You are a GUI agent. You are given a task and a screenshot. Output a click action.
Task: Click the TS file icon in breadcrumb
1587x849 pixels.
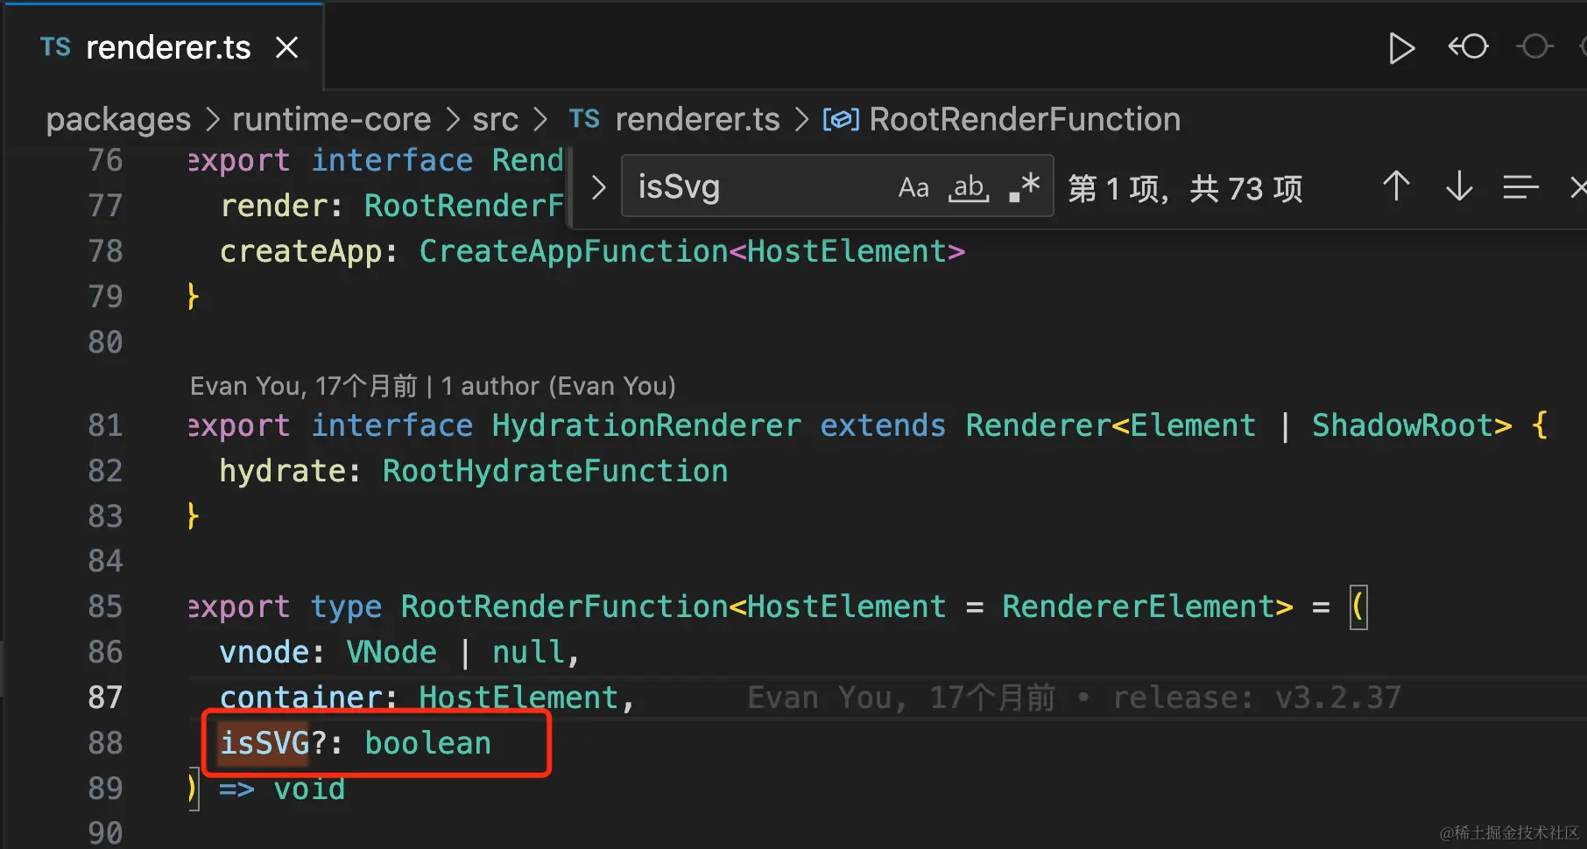584,119
